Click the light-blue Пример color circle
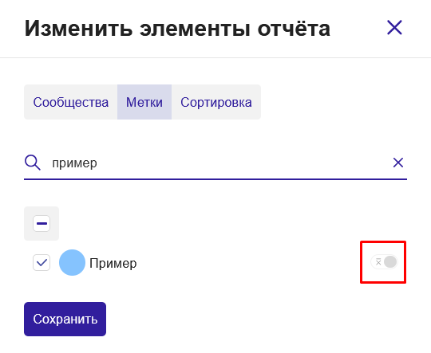The height and width of the screenshot is (353, 431). 72,262
